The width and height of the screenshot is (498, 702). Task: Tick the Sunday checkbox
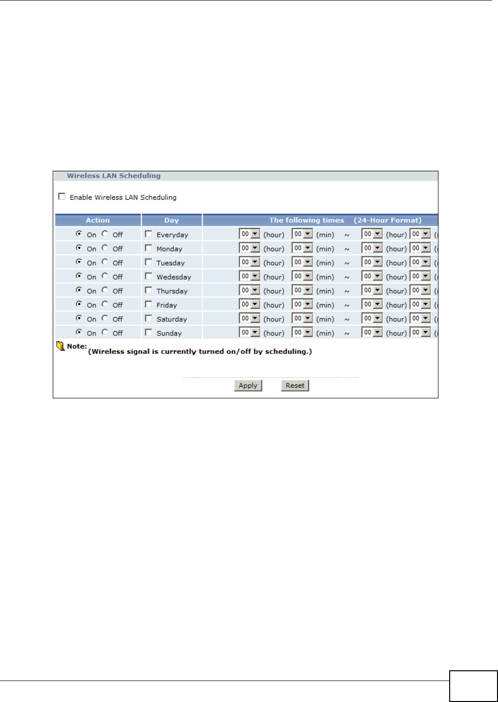[148, 332]
